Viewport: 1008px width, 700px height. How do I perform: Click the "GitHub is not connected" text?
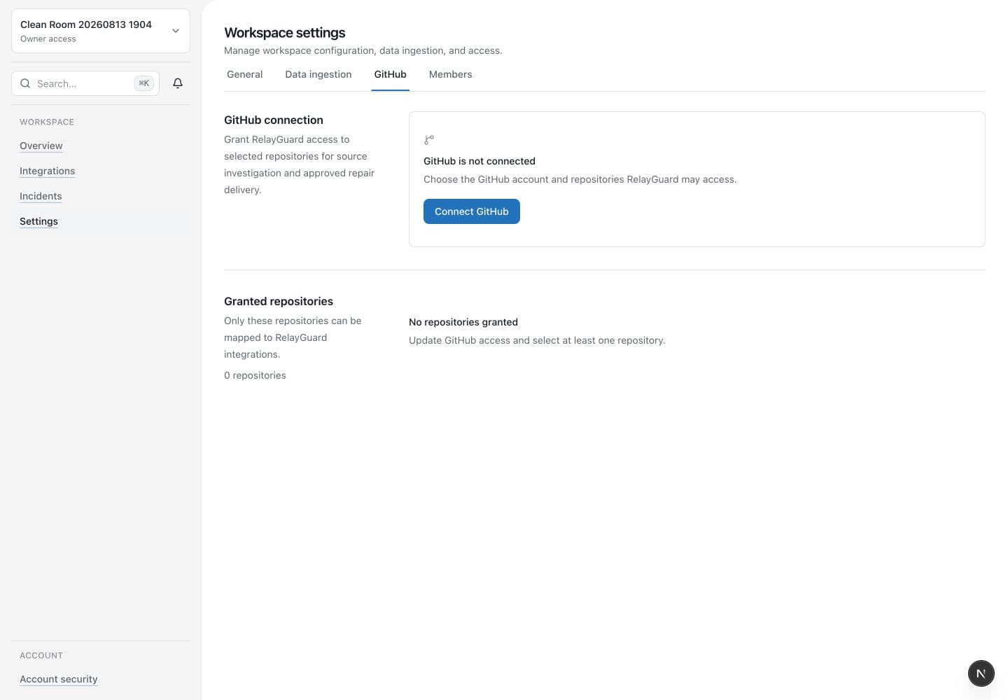[479, 161]
